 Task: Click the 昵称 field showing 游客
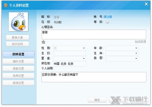tap(56, 17)
